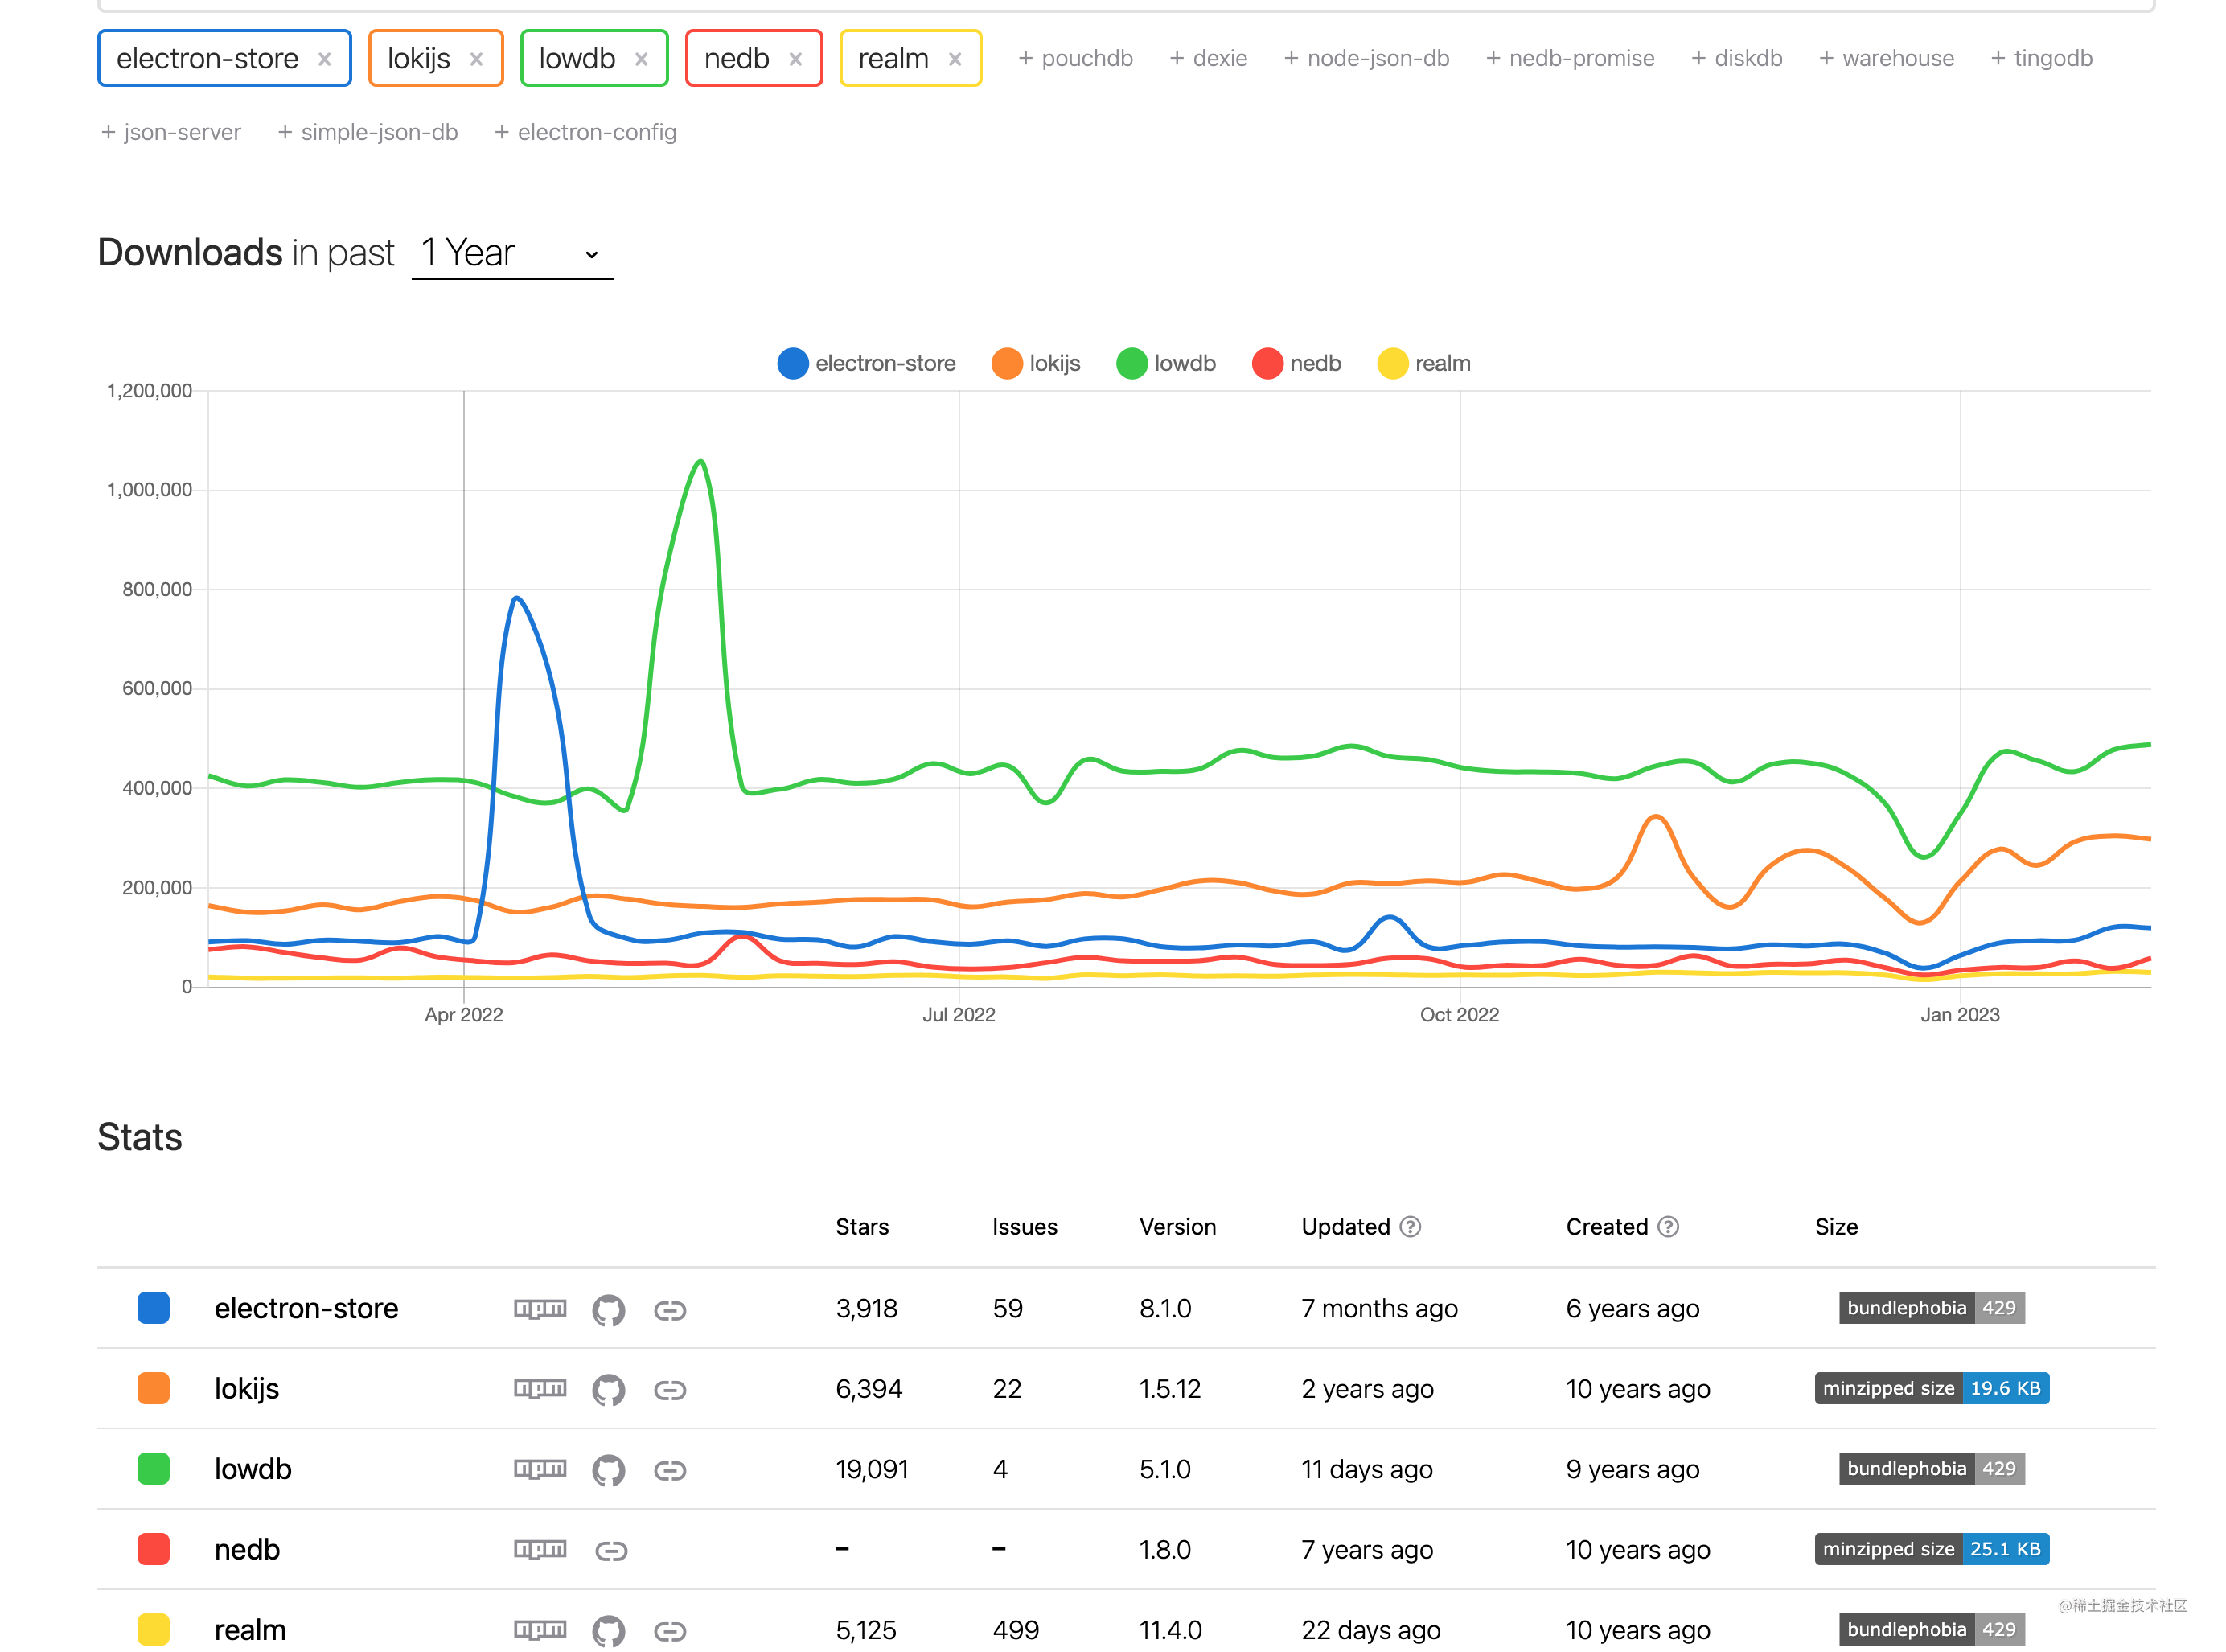The width and height of the screenshot is (2226, 1652).
Task: Show help for Created column
Action: click(1668, 1227)
